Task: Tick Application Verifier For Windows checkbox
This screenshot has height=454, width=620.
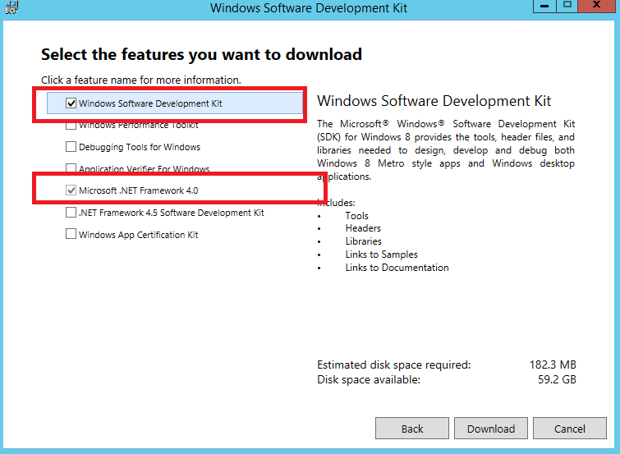Action: (71, 168)
